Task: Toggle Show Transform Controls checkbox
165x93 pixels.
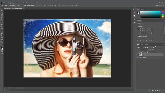Action: click(23, 5)
